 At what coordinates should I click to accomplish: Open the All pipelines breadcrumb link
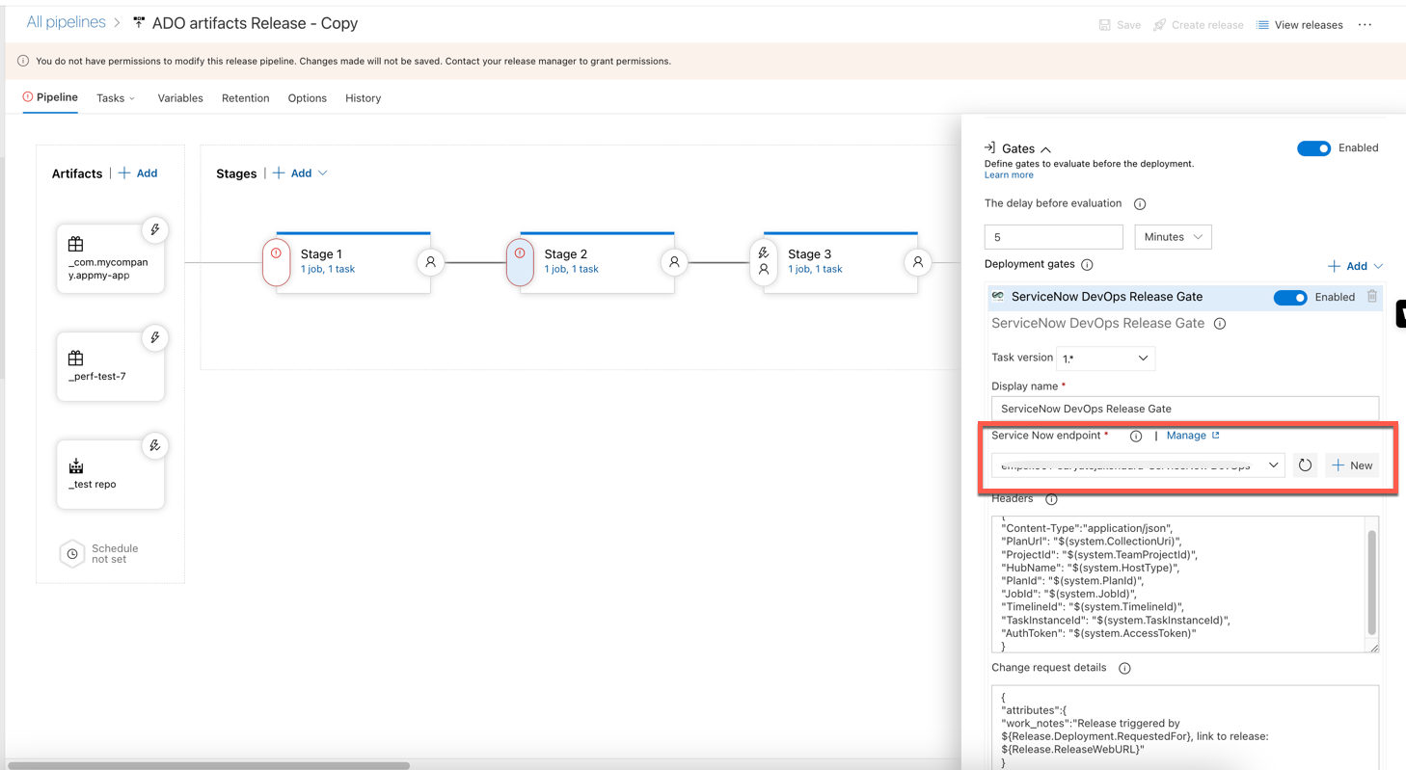66,22
